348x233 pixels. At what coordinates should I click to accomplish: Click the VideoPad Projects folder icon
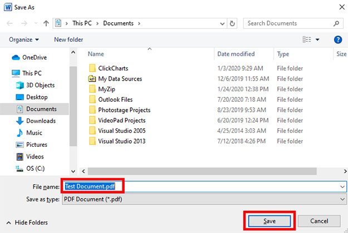(x=92, y=120)
